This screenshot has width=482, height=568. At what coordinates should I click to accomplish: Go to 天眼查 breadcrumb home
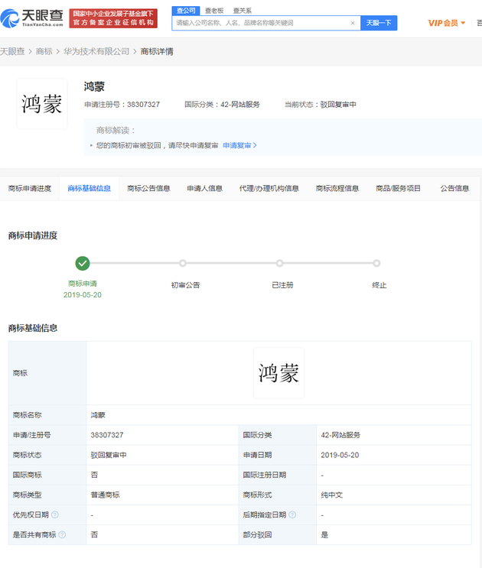(x=12, y=51)
